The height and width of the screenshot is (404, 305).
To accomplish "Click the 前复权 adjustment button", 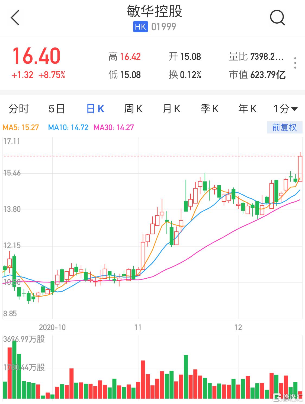I will click(284, 128).
